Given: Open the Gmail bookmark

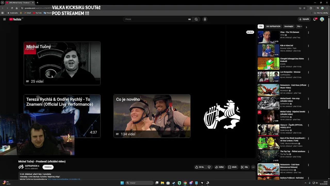Looking at the screenshot, I should point(27,13).
